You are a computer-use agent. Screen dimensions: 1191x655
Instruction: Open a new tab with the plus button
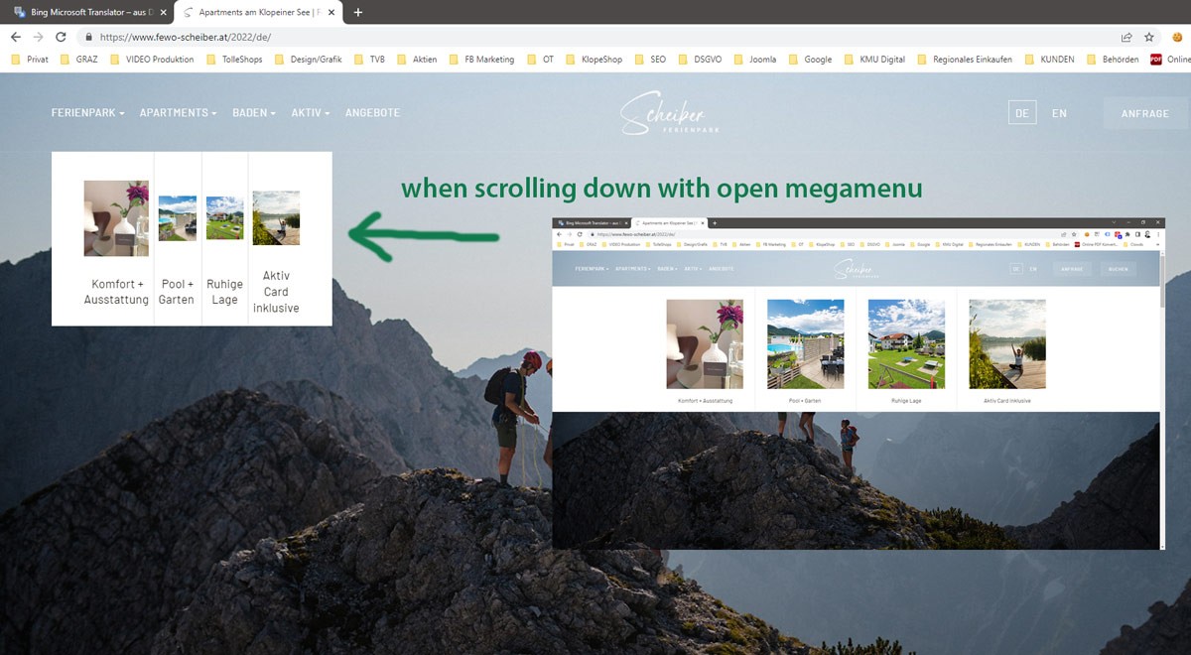[358, 12]
